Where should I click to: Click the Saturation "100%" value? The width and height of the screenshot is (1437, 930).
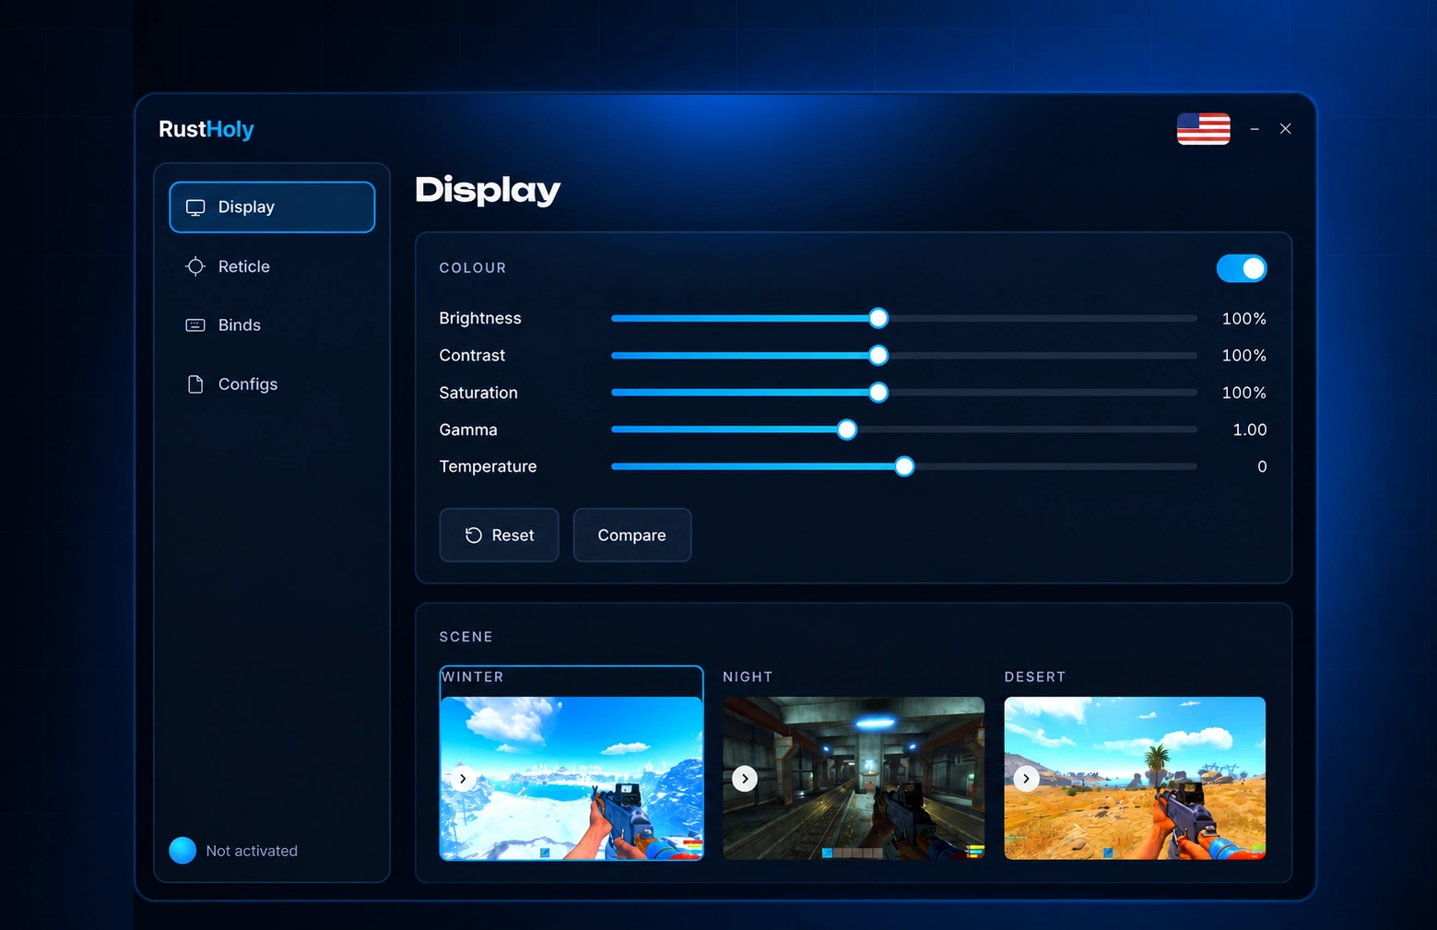[x=1244, y=393]
